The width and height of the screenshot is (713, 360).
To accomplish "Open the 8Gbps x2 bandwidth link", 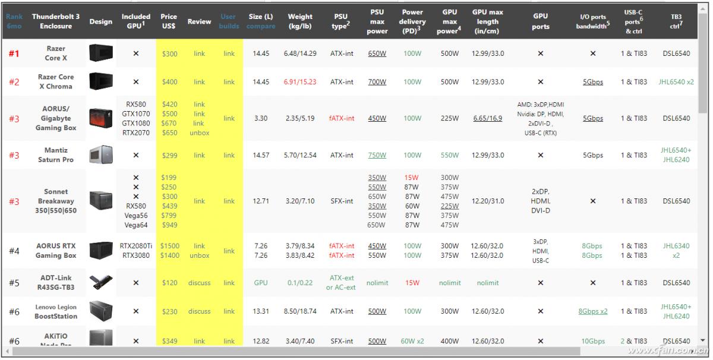I will tap(592, 311).
